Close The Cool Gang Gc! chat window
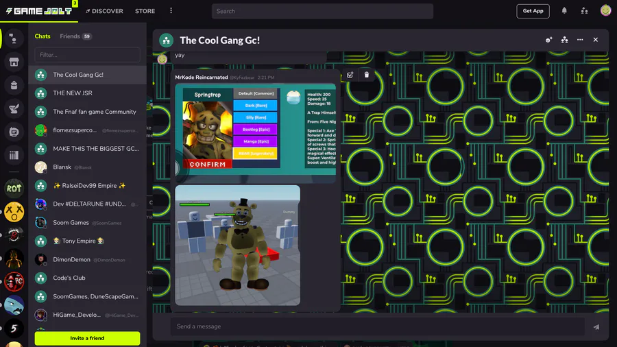 [595, 40]
